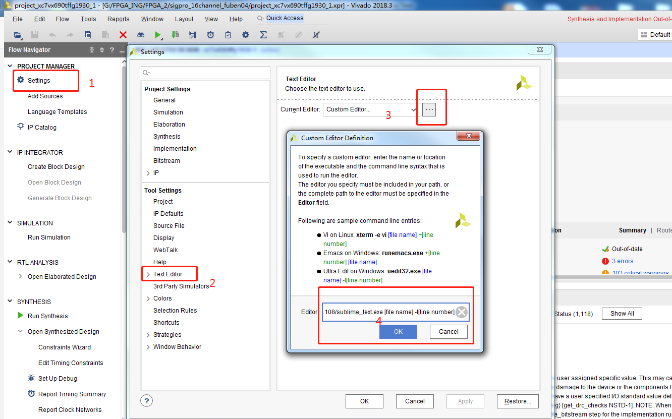
Task: Click OK at bottom of Settings dialog
Action: pos(364,401)
